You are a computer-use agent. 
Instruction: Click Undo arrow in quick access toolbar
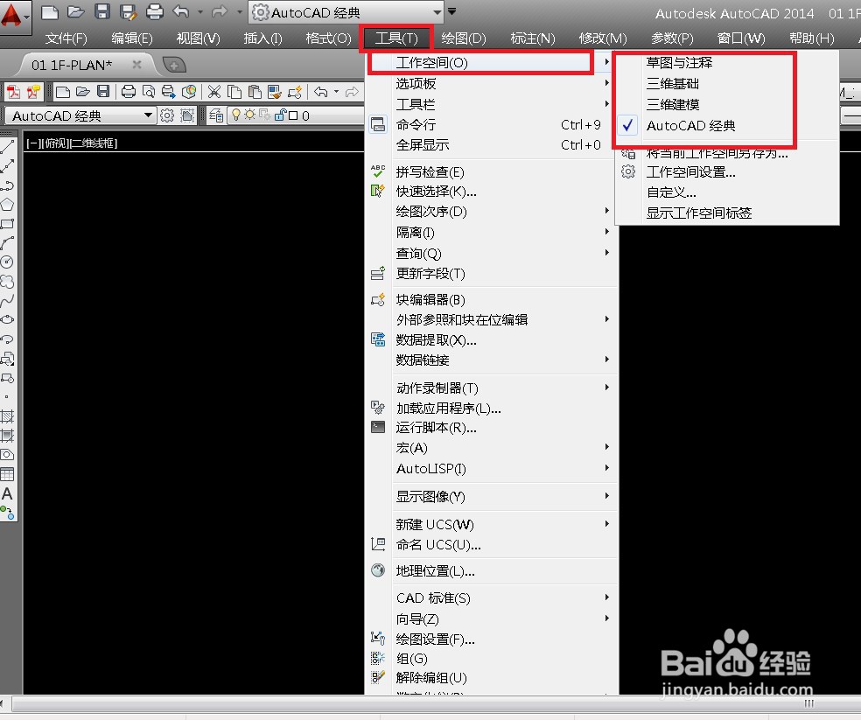[180, 11]
